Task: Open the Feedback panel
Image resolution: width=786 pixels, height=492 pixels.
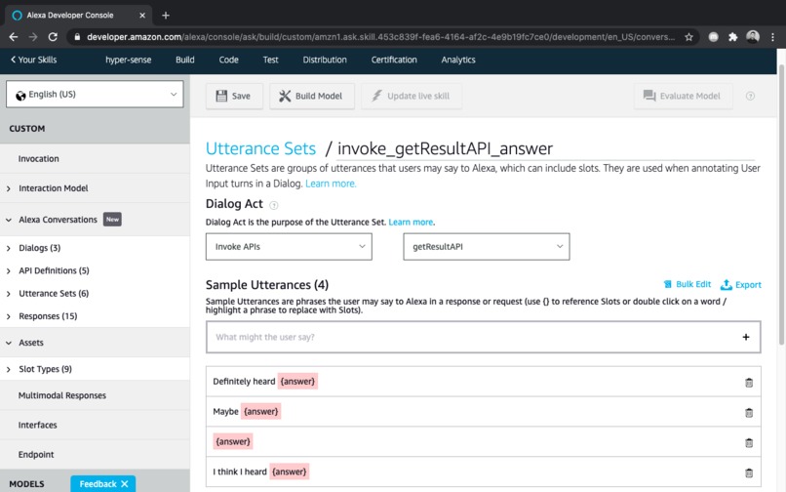Action: (98, 484)
